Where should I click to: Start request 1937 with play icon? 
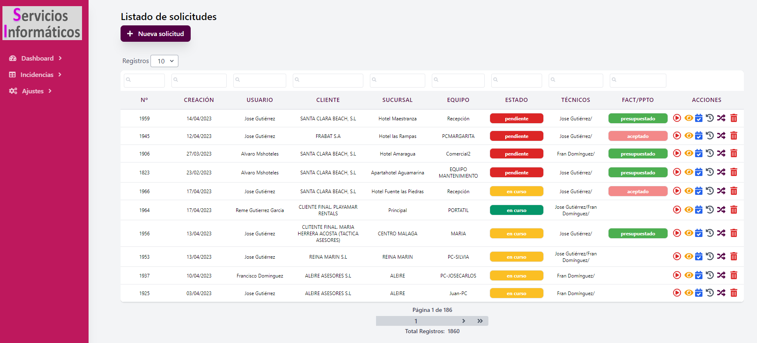[677, 275]
